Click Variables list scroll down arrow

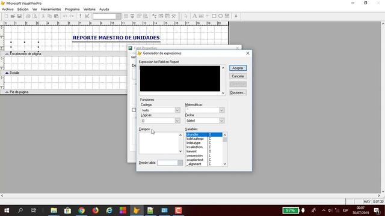224,164
